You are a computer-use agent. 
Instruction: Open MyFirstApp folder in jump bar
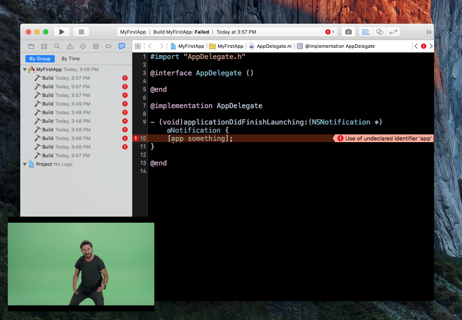[226, 46]
